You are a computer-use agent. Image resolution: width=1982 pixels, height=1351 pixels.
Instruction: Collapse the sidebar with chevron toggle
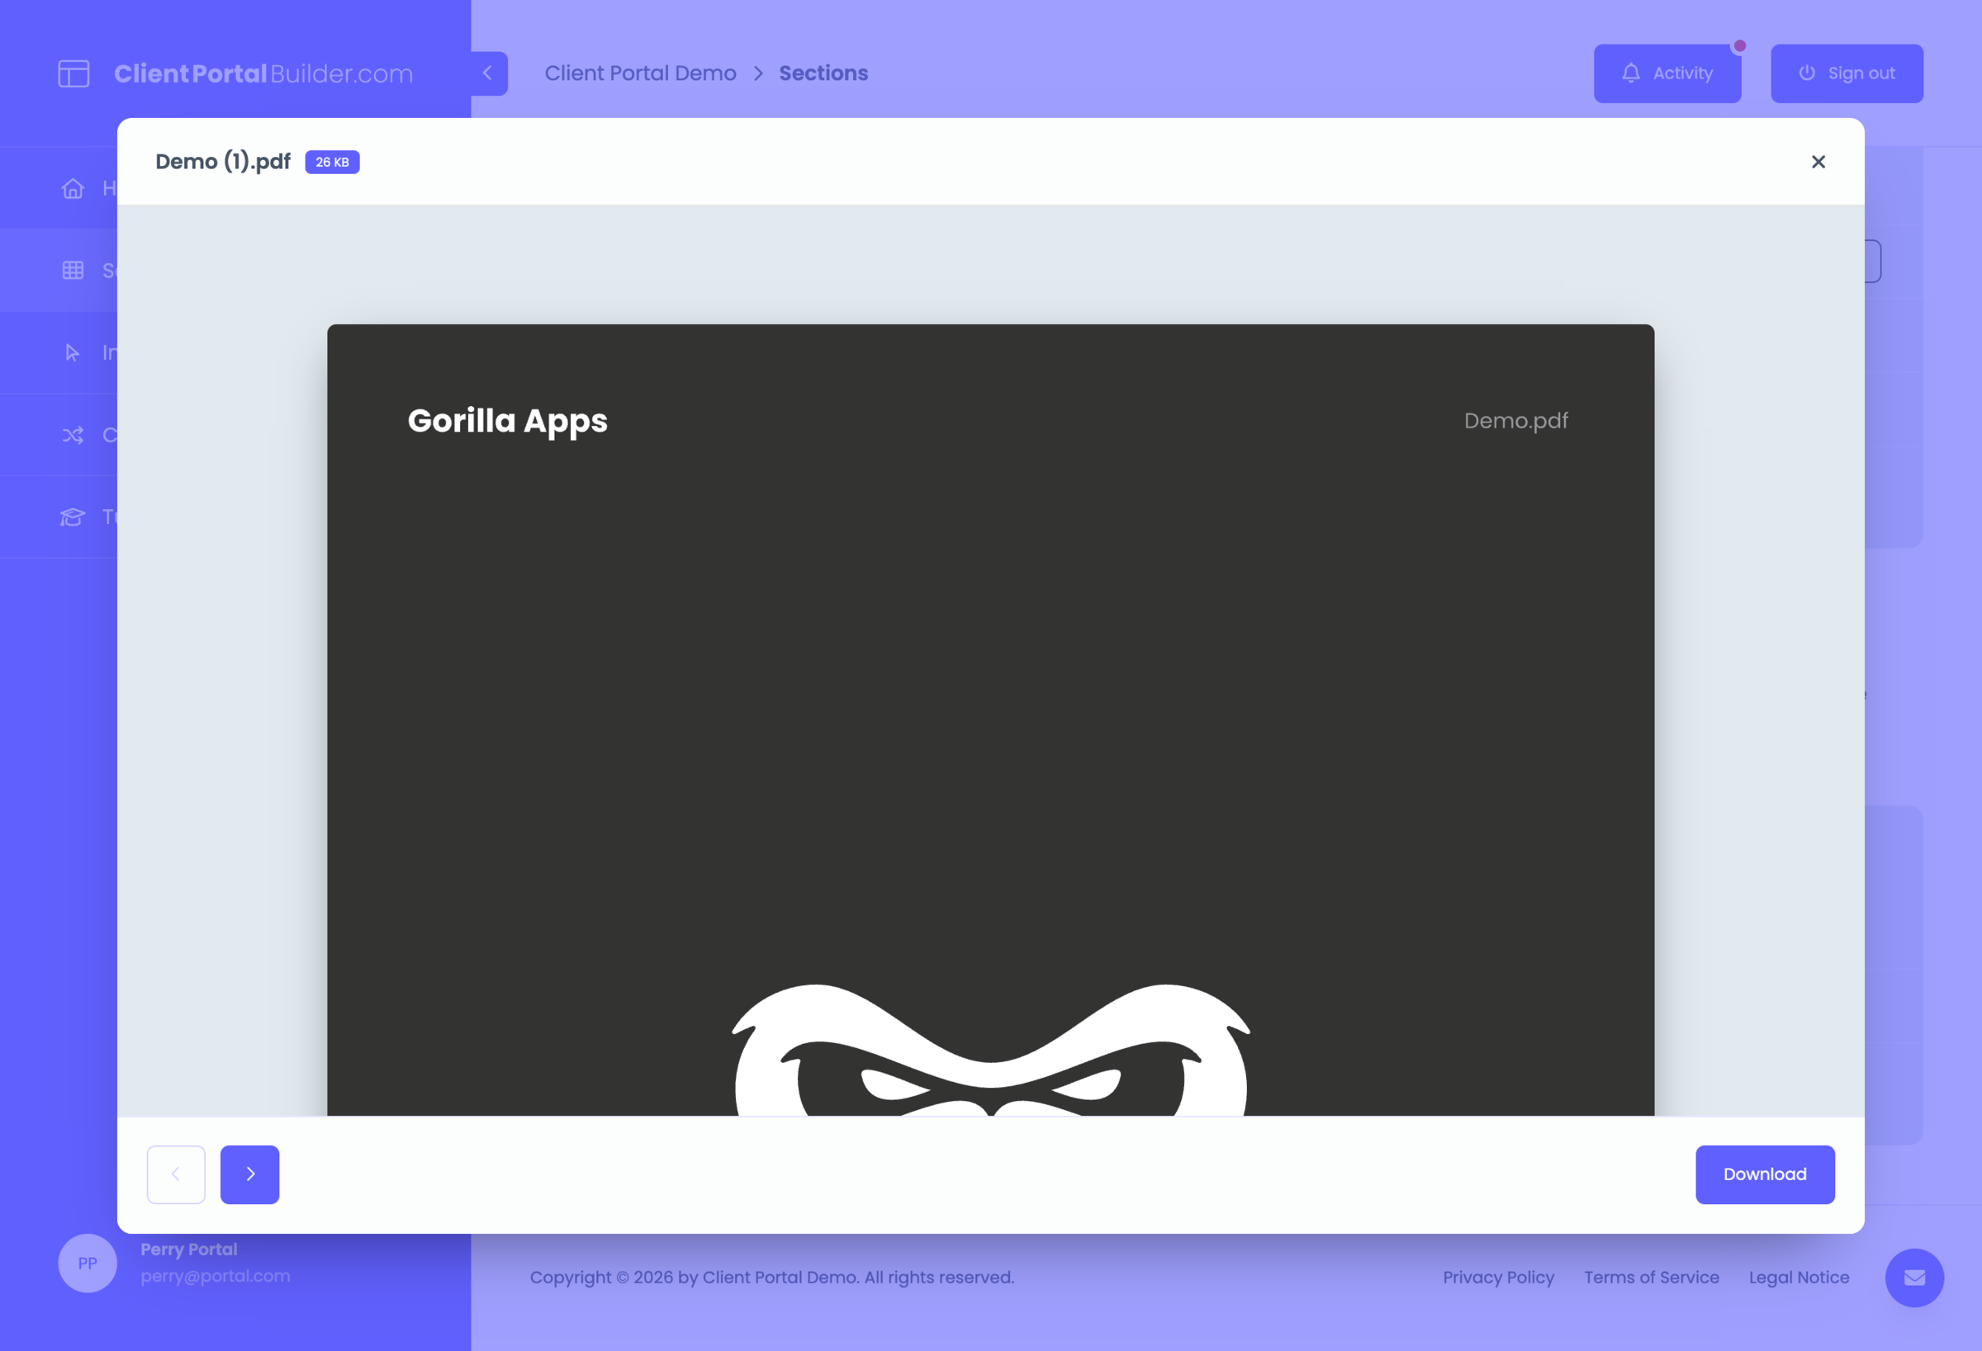point(488,73)
